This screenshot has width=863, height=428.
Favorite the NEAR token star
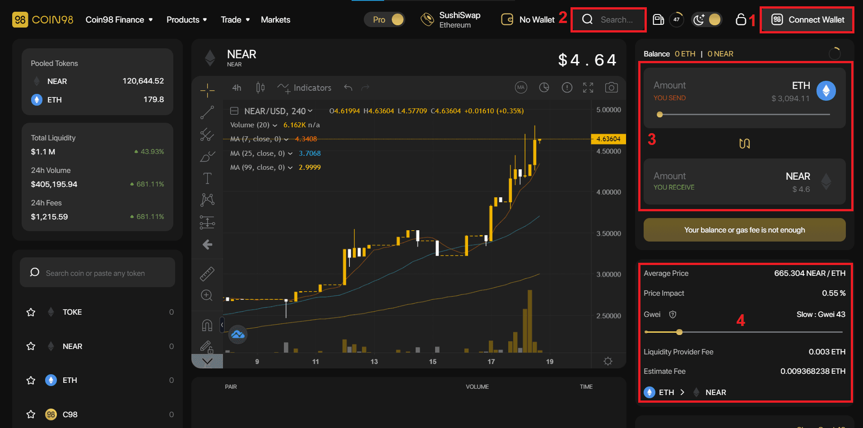(x=31, y=346)
